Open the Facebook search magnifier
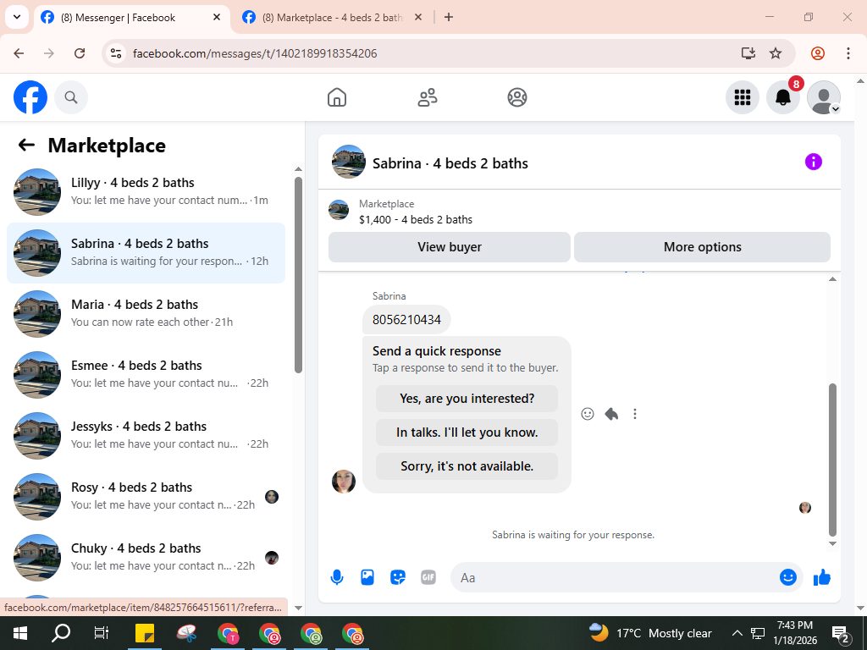Screen dimensions: 867x650 71,97
